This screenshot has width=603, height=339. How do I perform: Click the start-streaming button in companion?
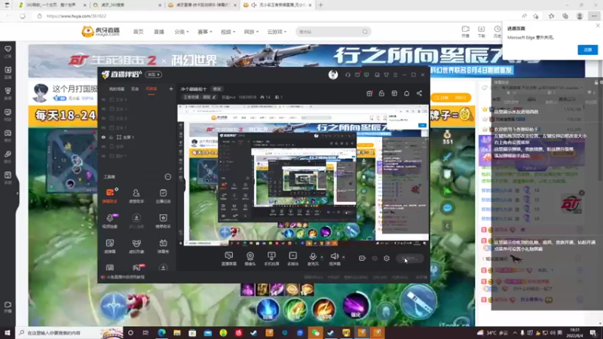pos(410,258)
